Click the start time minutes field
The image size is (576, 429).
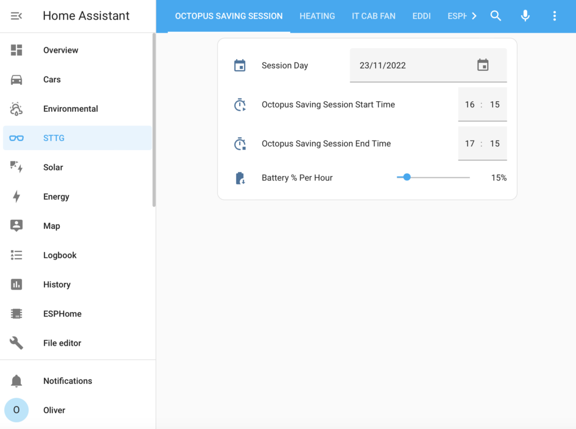pos(495,105)
